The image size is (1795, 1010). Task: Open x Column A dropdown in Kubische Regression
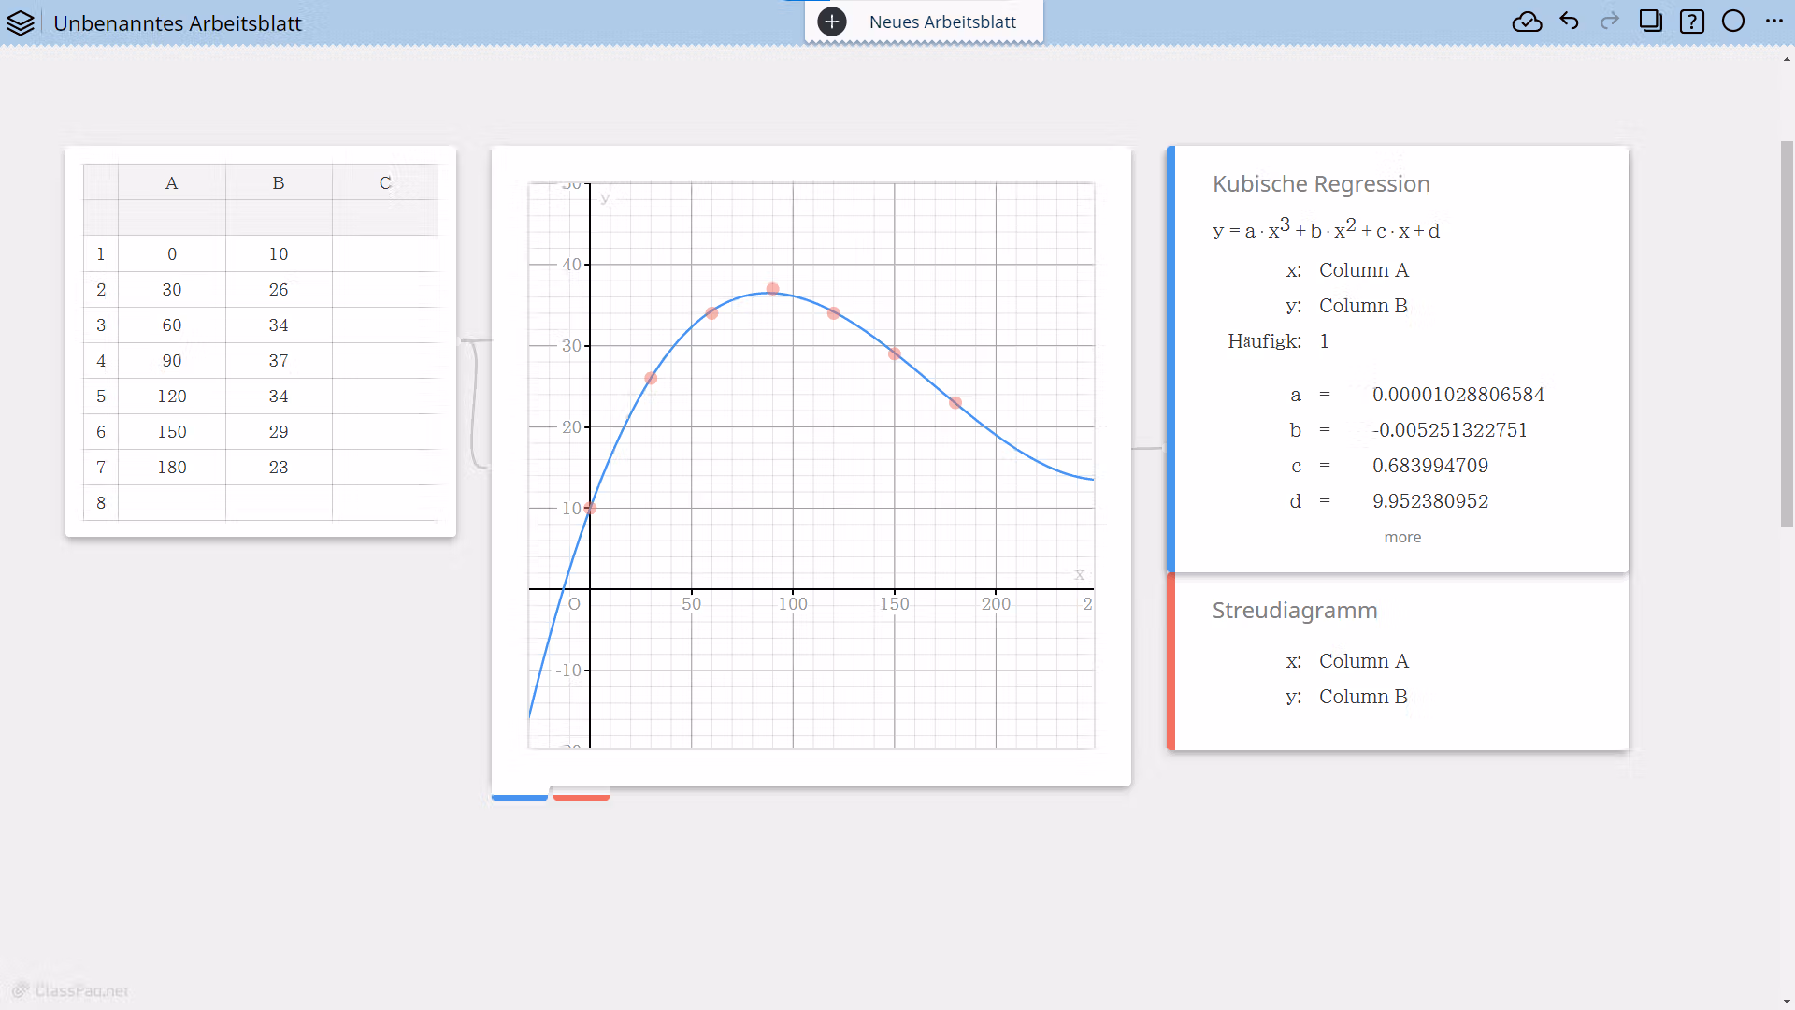click(x=1363, y=270)
